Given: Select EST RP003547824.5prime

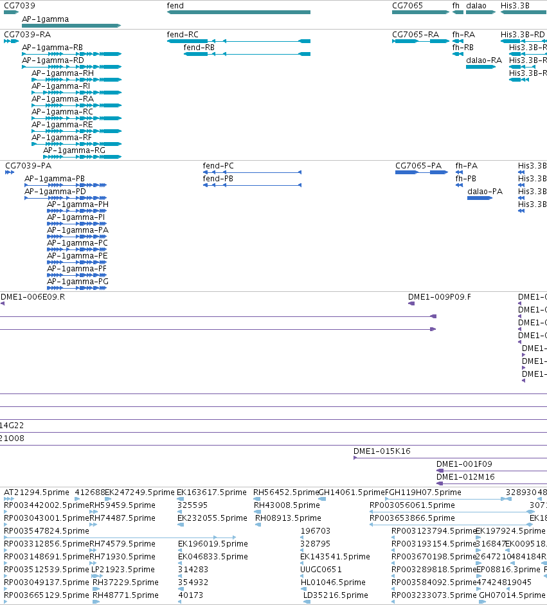Looking at the screenshot, I should (120, 537).
